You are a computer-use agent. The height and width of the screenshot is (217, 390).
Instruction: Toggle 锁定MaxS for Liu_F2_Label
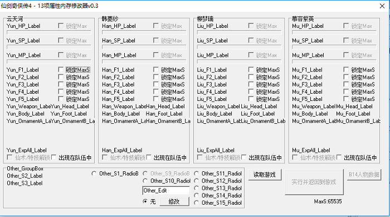[251, 77]
